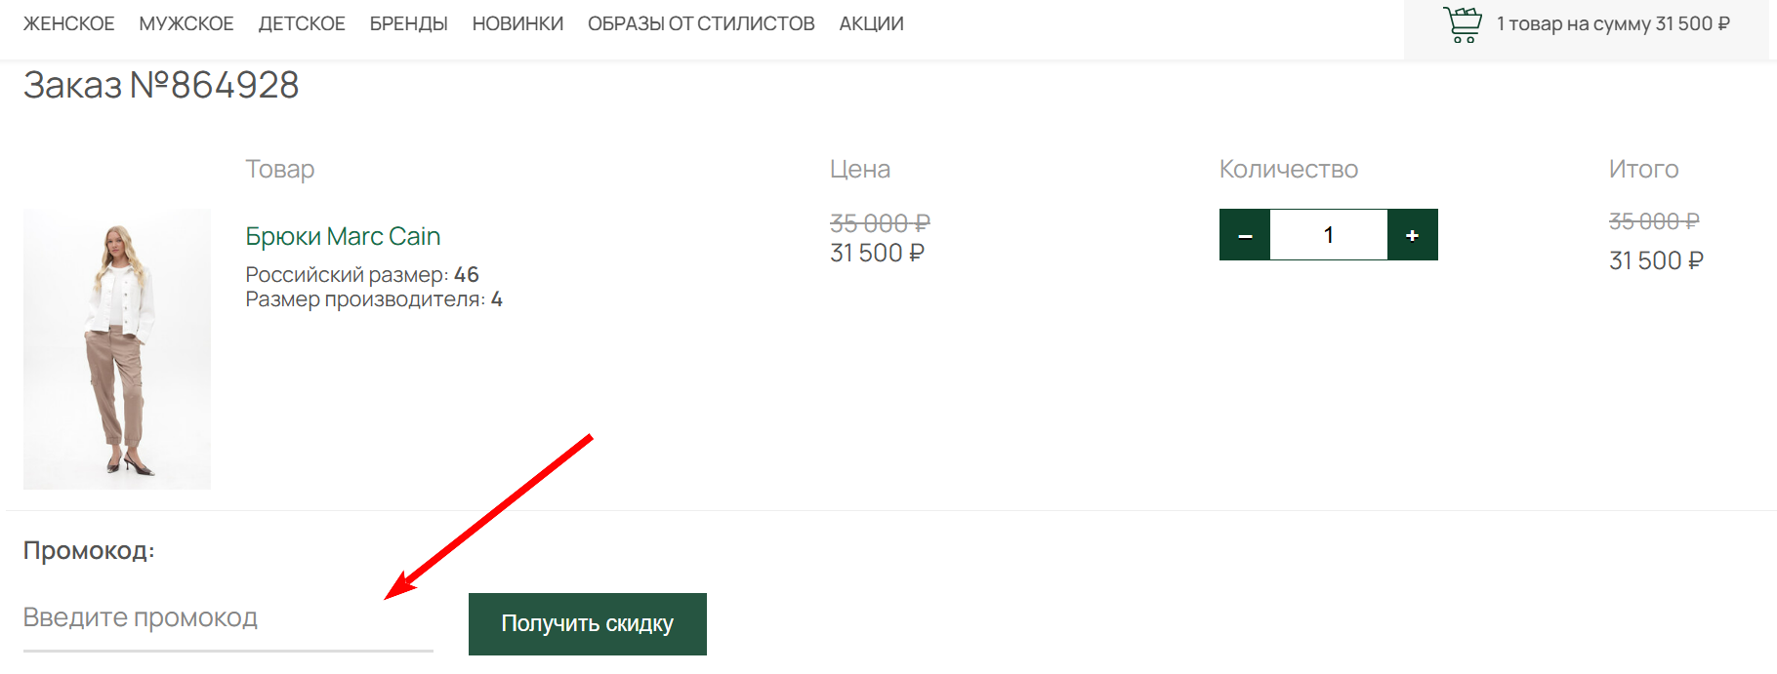This screenshot has height=674, width=1777.
Task: Click the 'Введите промокод' input field
Action: point(227,618)
